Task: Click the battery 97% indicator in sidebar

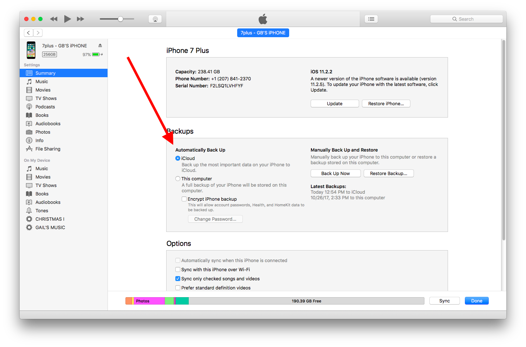Action: (93, 54)
